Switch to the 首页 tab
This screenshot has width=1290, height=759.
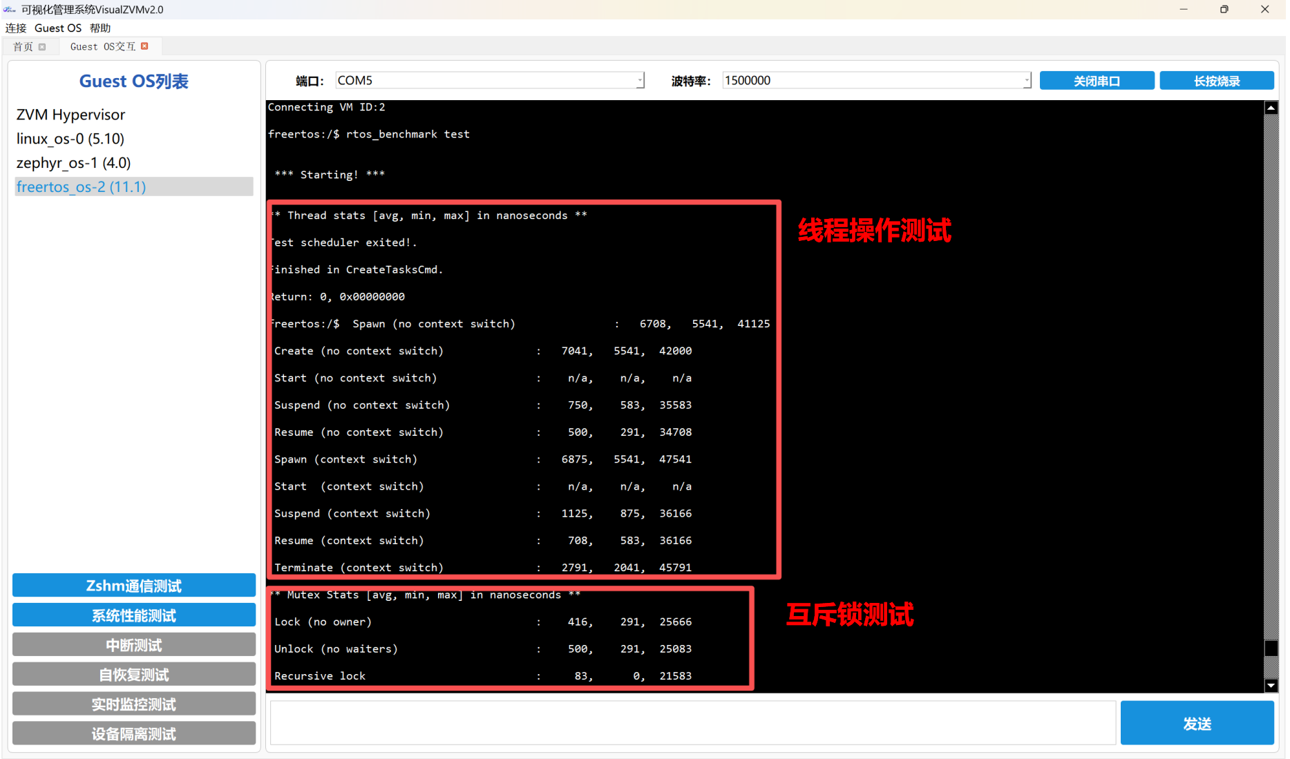point(23,47)
